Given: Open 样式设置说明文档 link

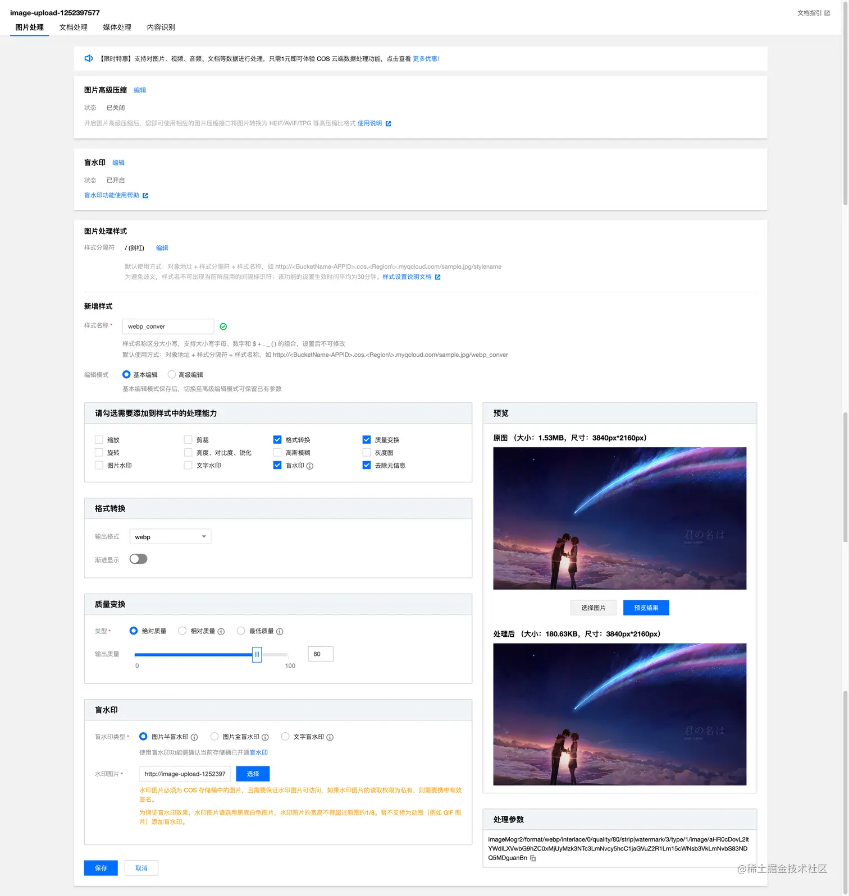Looking at the screenshot, I should pos(407,277).
